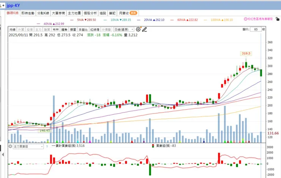The height and width of the screenshot is (178, 281).
Task: Select the 籌碼K線 tab
Action: (13, 13)
